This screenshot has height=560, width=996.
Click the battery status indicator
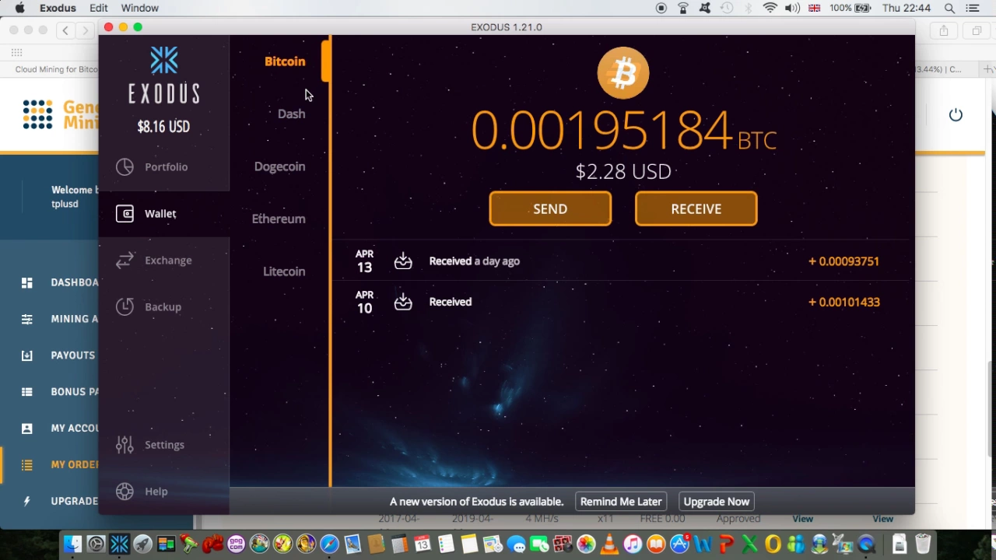coord(850,8)
